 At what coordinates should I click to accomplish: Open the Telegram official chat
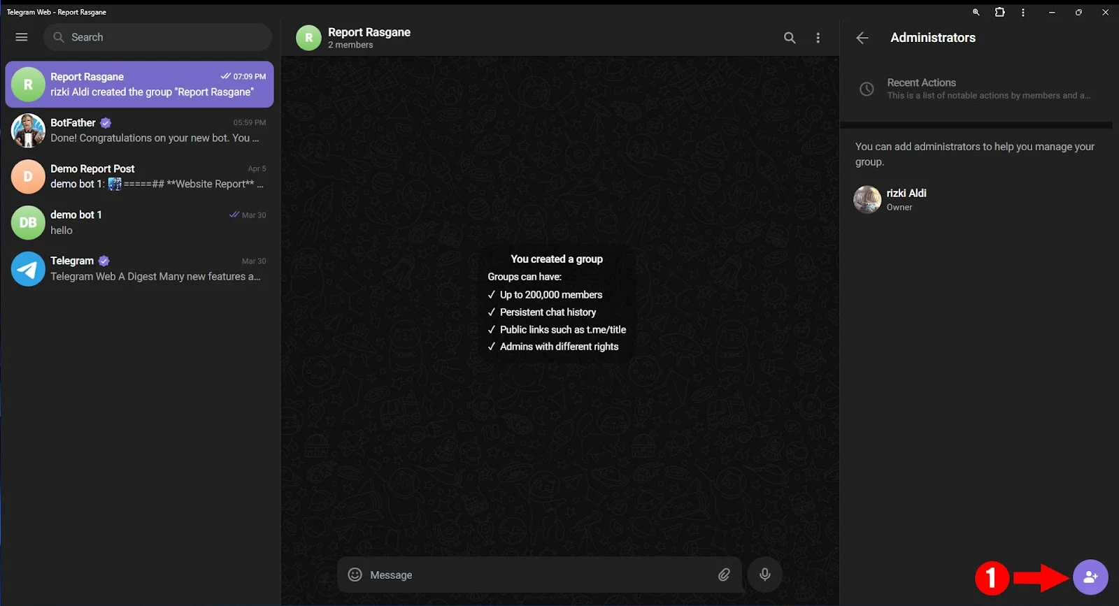(x=139, y=269)
